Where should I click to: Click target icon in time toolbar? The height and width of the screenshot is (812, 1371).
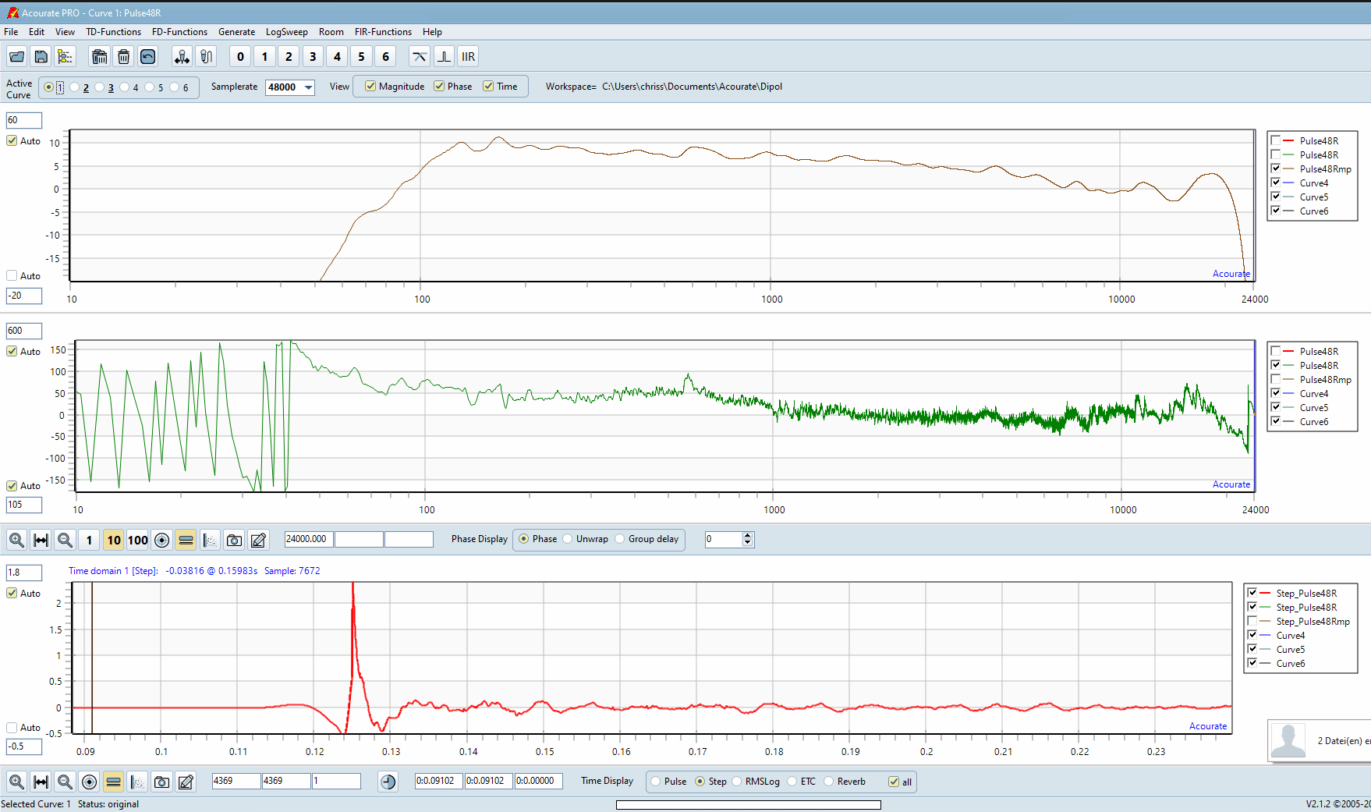tap(89, 782)
